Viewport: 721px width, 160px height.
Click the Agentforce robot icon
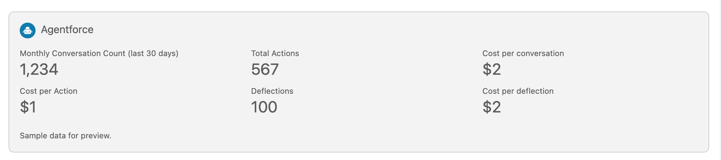click(x=28, y=30)
